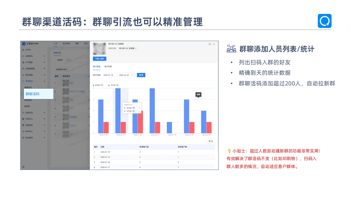Screen dimensions: 351x197
Task: Open the drawer pop-out icon beside close
Action: 210,44
